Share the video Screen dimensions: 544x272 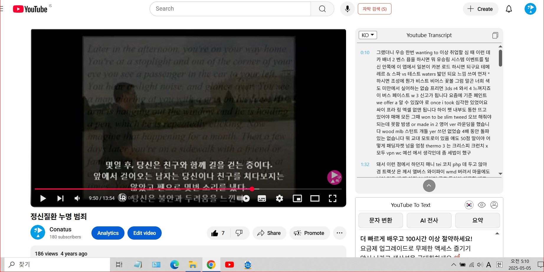click(x=269, y=233)
